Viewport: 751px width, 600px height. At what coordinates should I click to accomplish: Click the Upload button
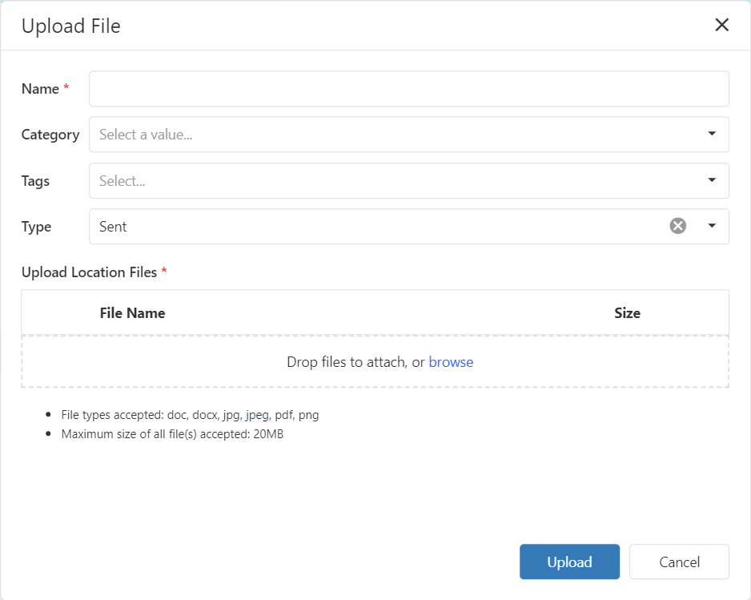coord(569,562)
